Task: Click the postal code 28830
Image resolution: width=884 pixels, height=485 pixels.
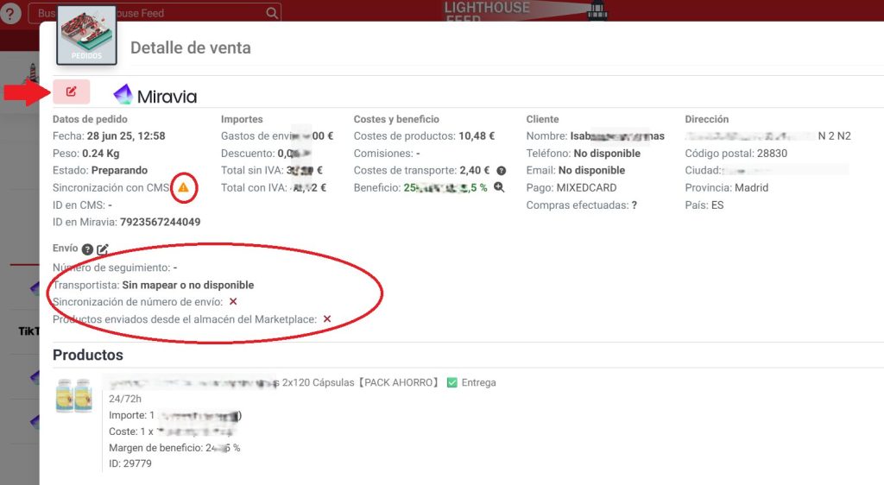Action: [x=772, y=154]
